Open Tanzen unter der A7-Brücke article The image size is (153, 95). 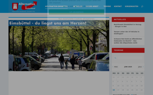(126, 33)
